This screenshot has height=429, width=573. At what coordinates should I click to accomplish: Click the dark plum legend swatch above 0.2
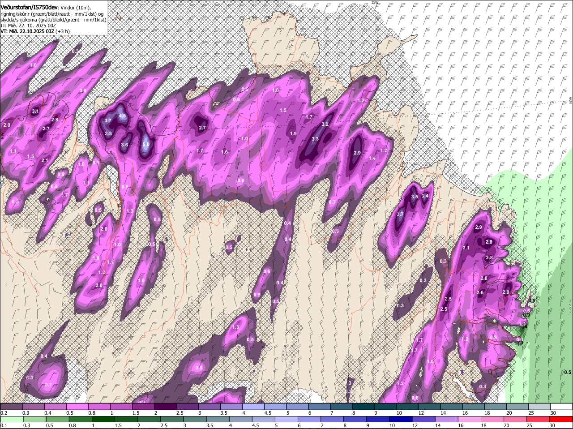point(11,407)
